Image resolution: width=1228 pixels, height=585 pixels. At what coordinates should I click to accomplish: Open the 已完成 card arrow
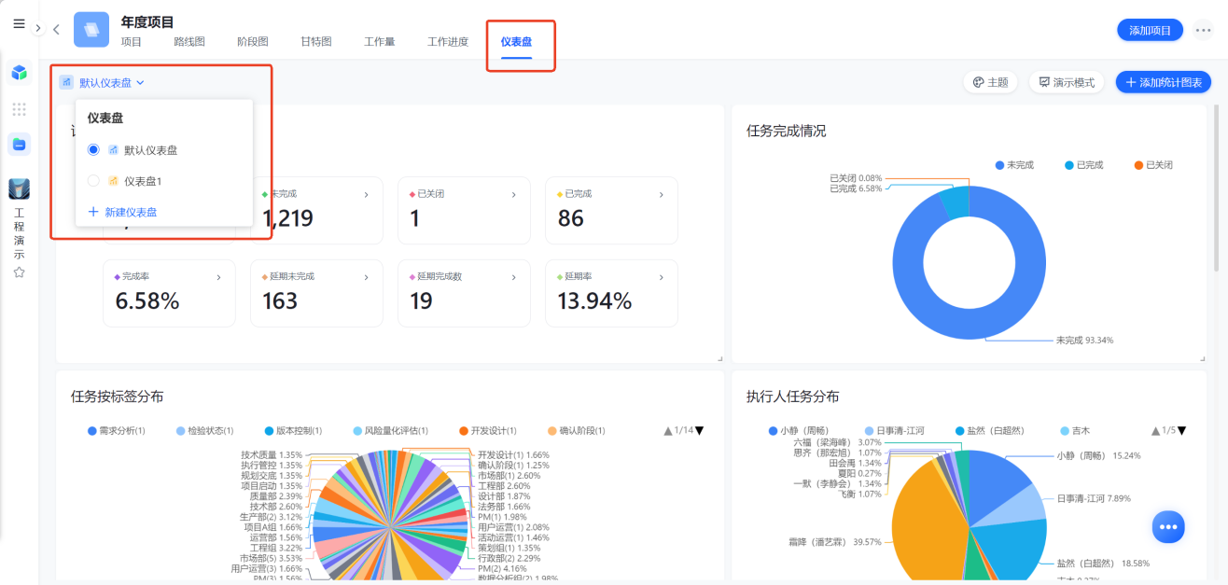(x=661, y=195)
